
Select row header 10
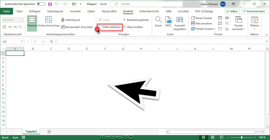point(3,94)
